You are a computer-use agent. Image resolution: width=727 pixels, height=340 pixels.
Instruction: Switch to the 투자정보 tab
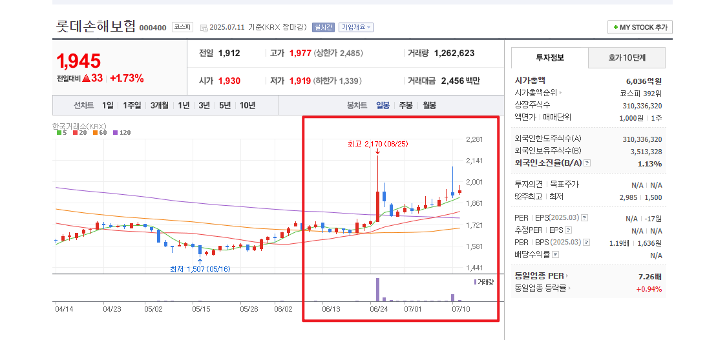[x=550, y=58]
